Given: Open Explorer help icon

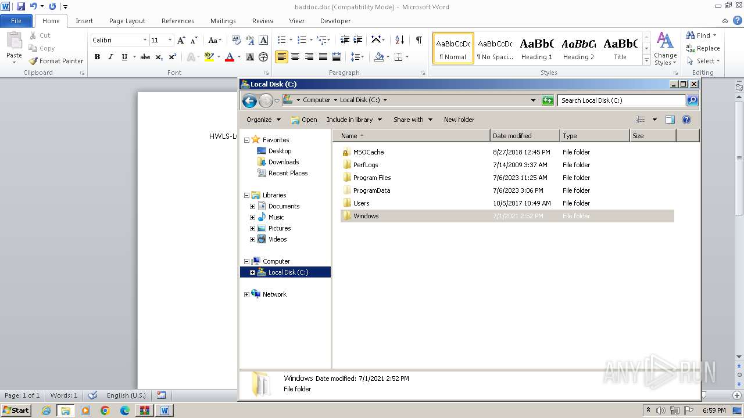Looking at the screenshot, I should 686,120.
